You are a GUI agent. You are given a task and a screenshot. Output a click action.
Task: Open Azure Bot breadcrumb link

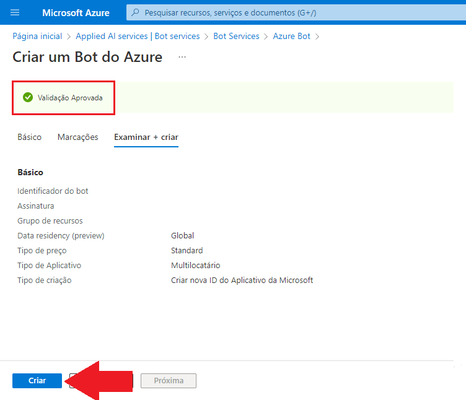pos(291,37)
